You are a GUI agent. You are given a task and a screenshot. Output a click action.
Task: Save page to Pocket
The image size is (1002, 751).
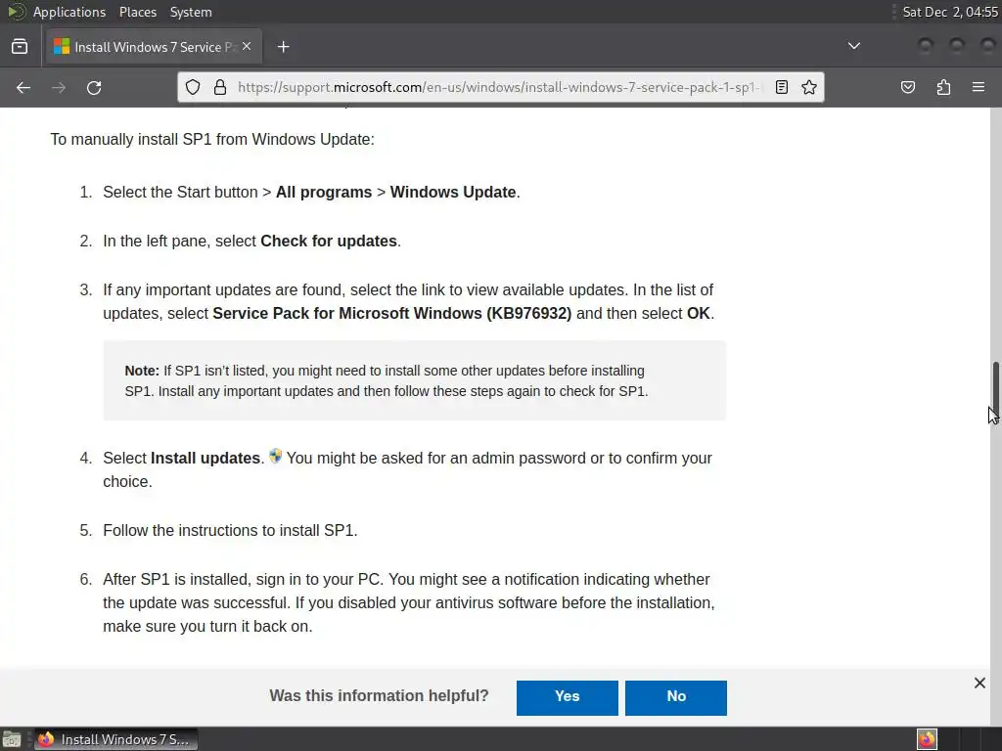pos(908,87)
